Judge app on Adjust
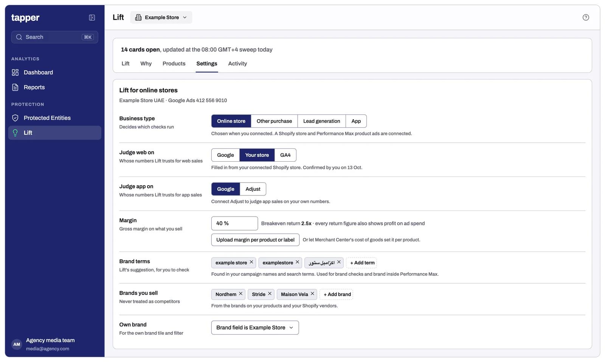This screenshot has height=362, width=605. 253,189
